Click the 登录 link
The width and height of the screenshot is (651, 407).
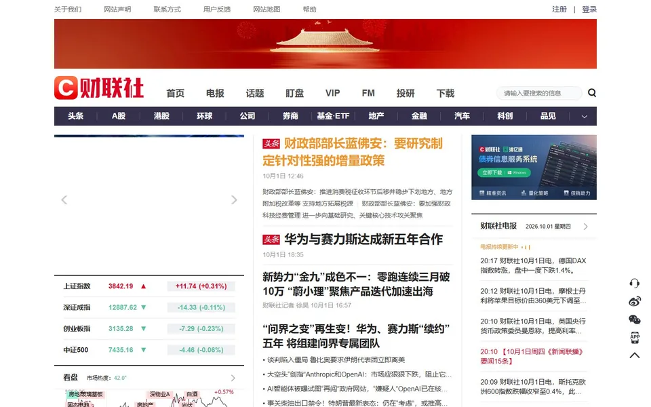589,9
